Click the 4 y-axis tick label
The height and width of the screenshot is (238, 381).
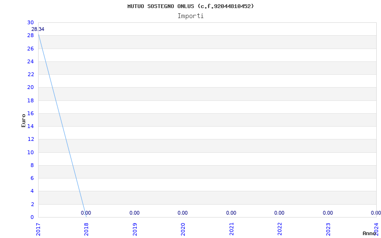[32, 191]
